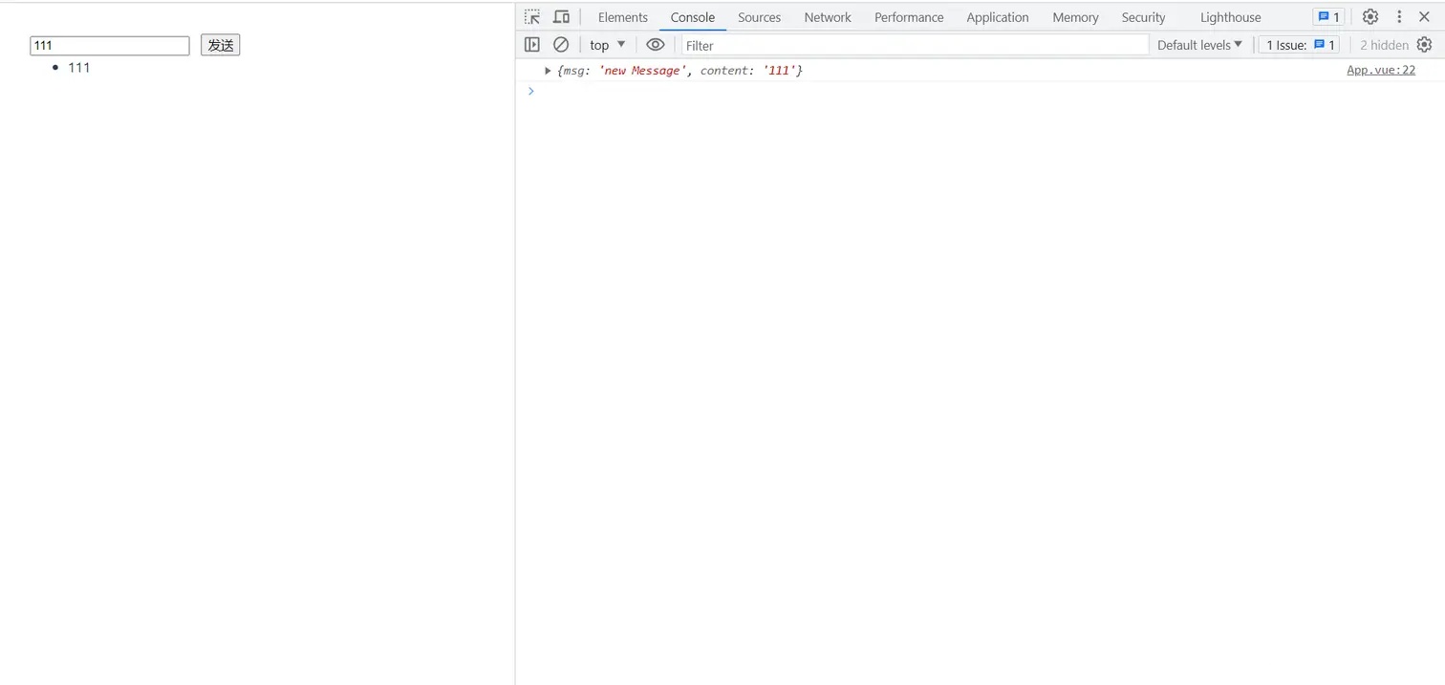Activate the inspect element picker icon
1445x685 pixels.
click(x=532, y=17)
